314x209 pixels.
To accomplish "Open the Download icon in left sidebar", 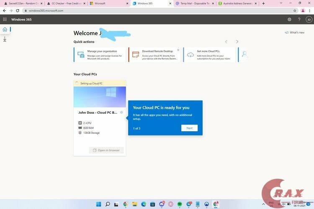I will pyautogui.click(x=5, y=39).
